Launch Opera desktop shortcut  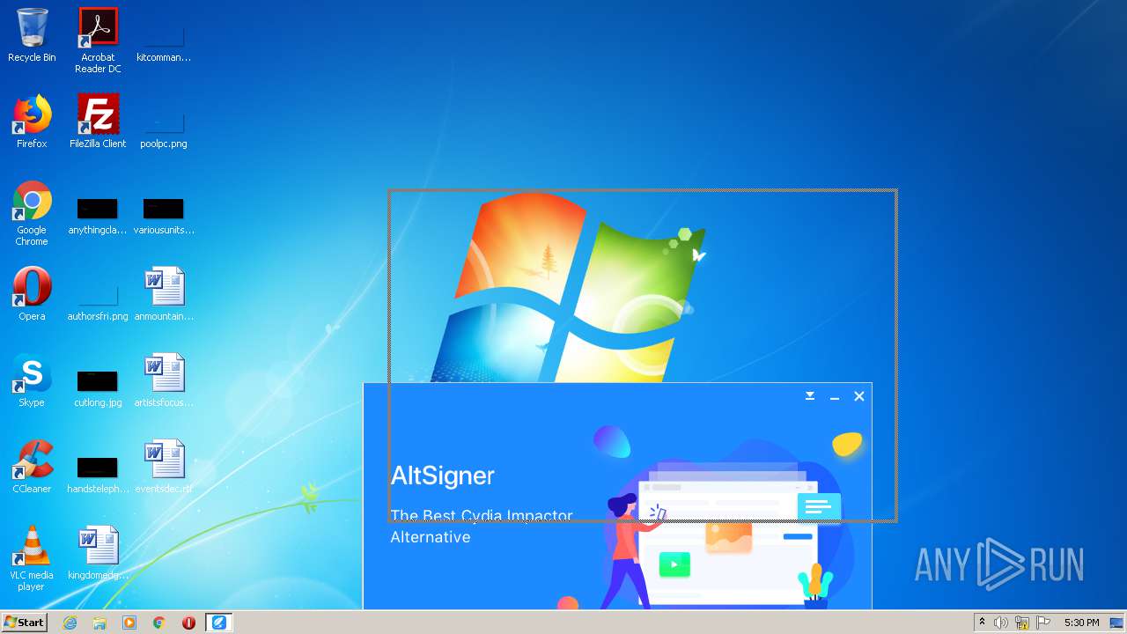tap(32, 294)
